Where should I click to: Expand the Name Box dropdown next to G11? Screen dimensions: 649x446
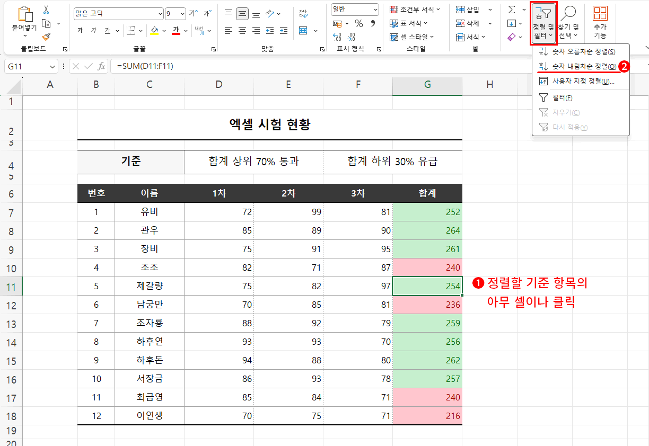coord(52,66)
